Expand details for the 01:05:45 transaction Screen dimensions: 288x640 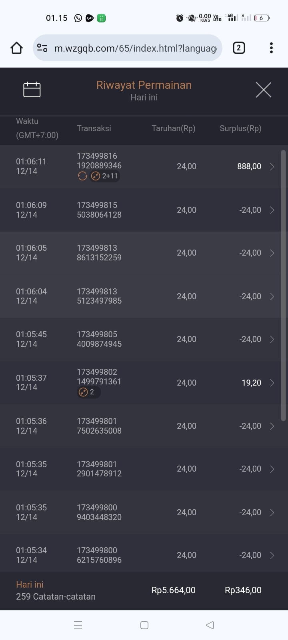[272, 339]
